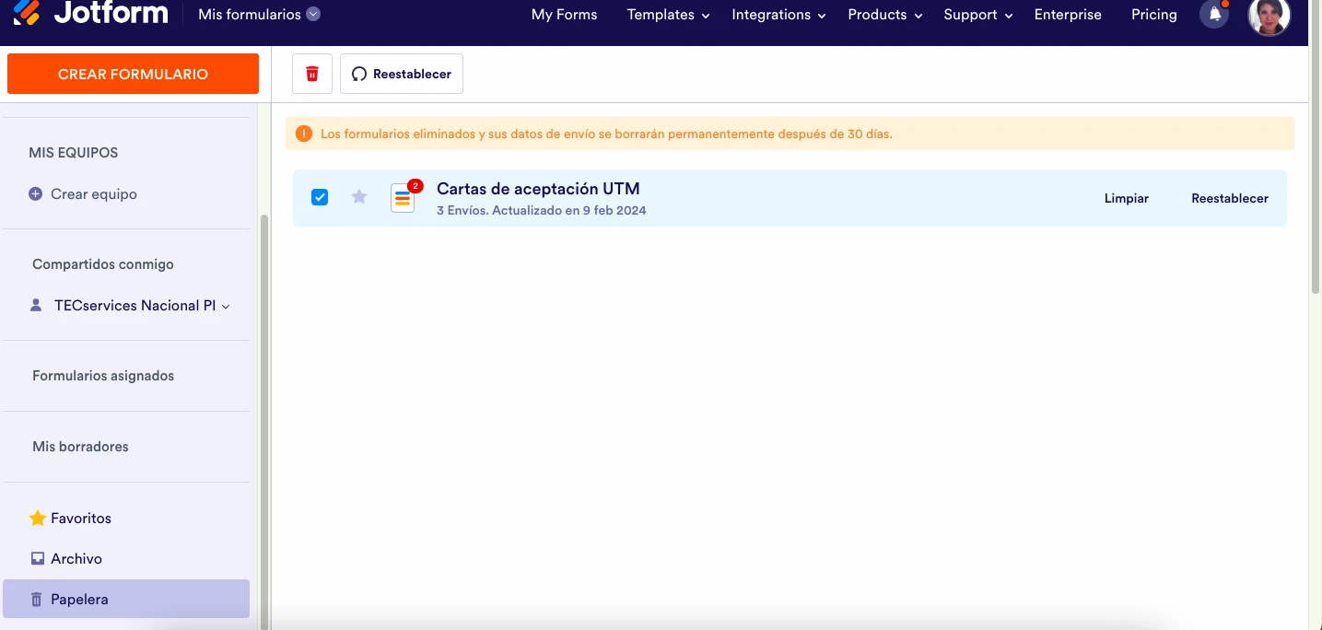Screen dimensions: 1322x630
Task: Select the Favoritos star icon in sidebar
Action: [37, 518]
